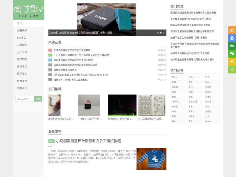Open the 创意设计 menu item

(29, 88)
